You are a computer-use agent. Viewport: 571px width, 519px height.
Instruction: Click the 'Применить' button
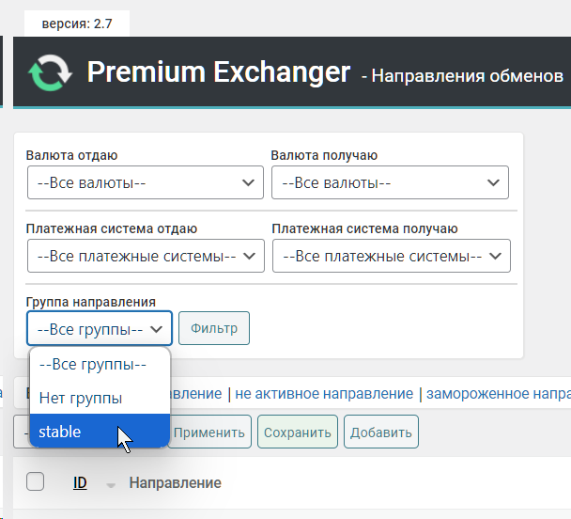point(209,432)
